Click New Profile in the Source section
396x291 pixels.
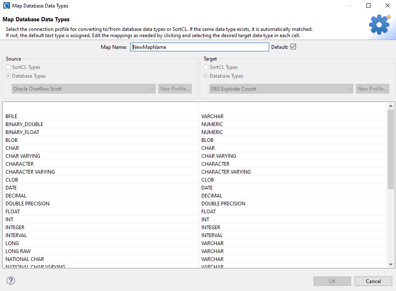tap(175, 89)
